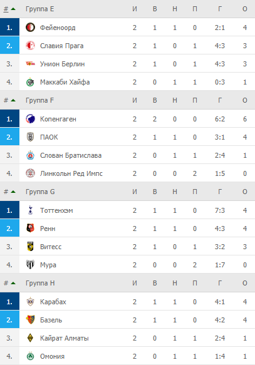Click the light blue second-place marker for ПАОК
Image resolution: width=255 pixels, height=365 pixels.
click(9, 137)
